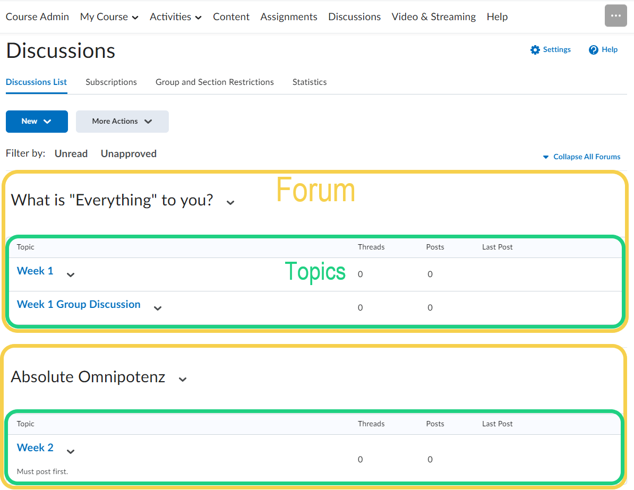Open the Week 1 Group Discussion topic
The image size is (634, 490).
79,304
